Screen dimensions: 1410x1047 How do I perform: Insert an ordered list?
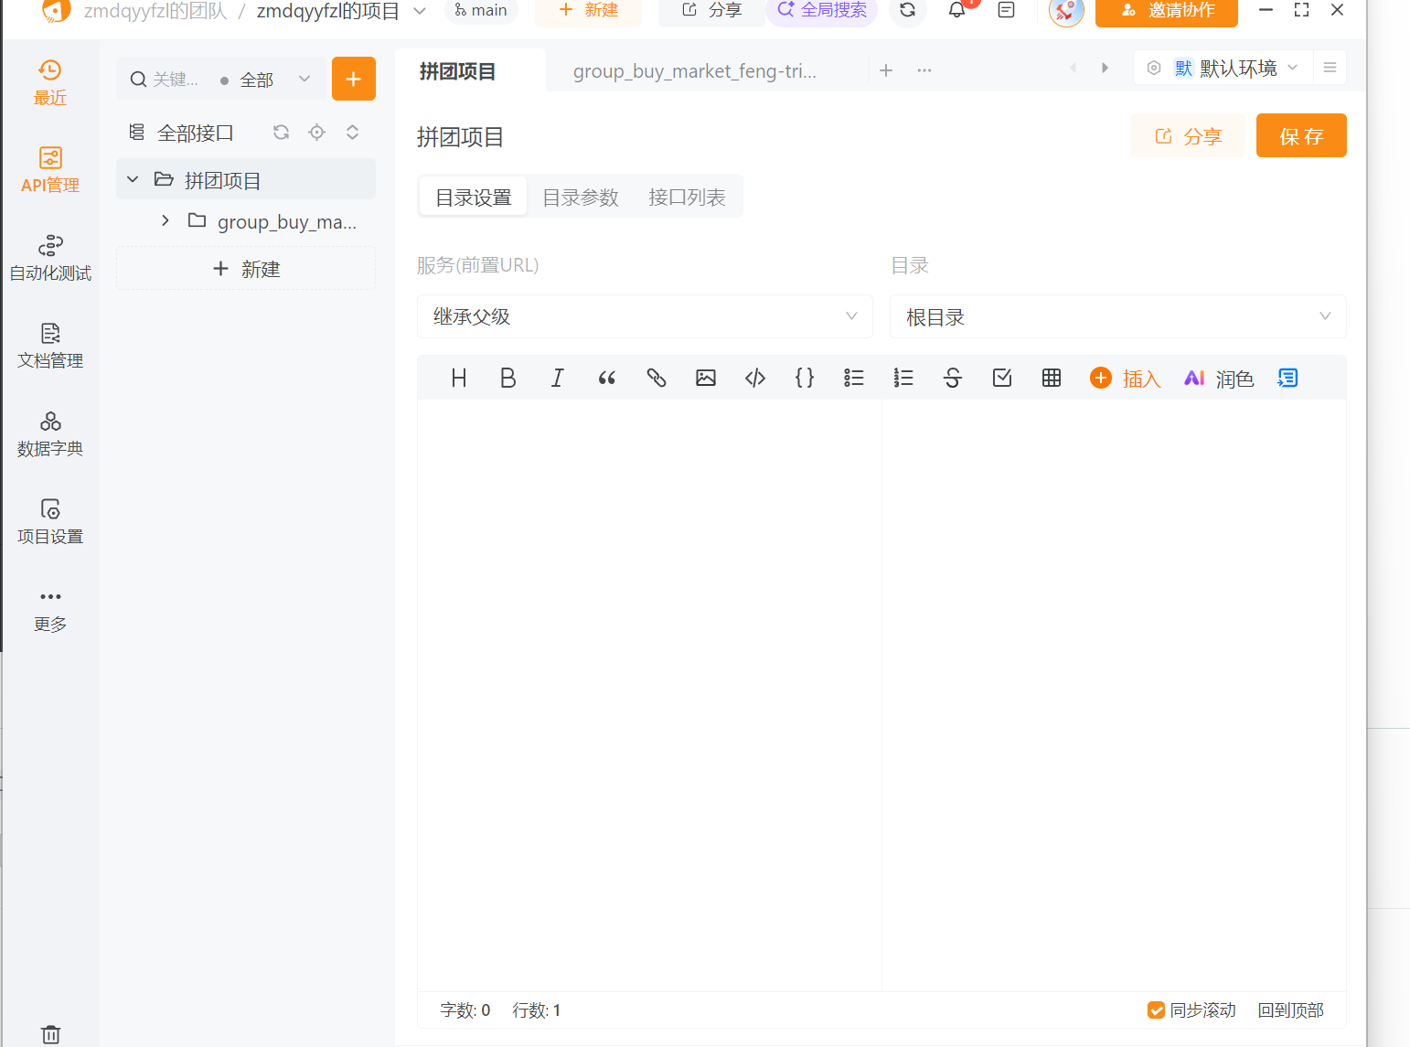(x=903, y=377)
